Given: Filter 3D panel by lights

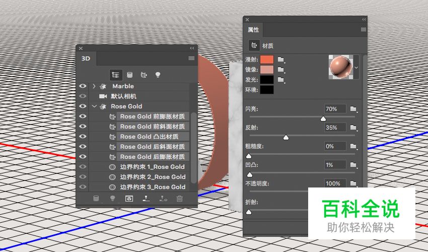Looking at the screenshot, I should pos(158,75).
